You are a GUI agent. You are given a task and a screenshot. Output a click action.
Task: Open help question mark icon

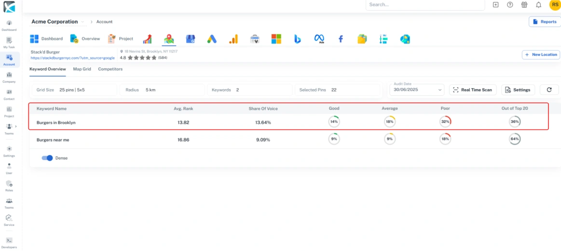coord(510,5)
